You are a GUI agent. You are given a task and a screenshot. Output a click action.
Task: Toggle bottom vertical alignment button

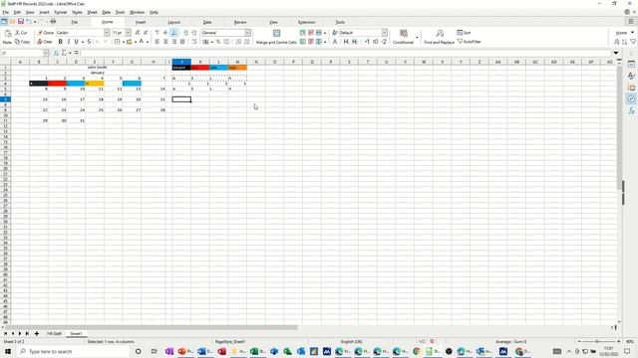pos(174,33)
